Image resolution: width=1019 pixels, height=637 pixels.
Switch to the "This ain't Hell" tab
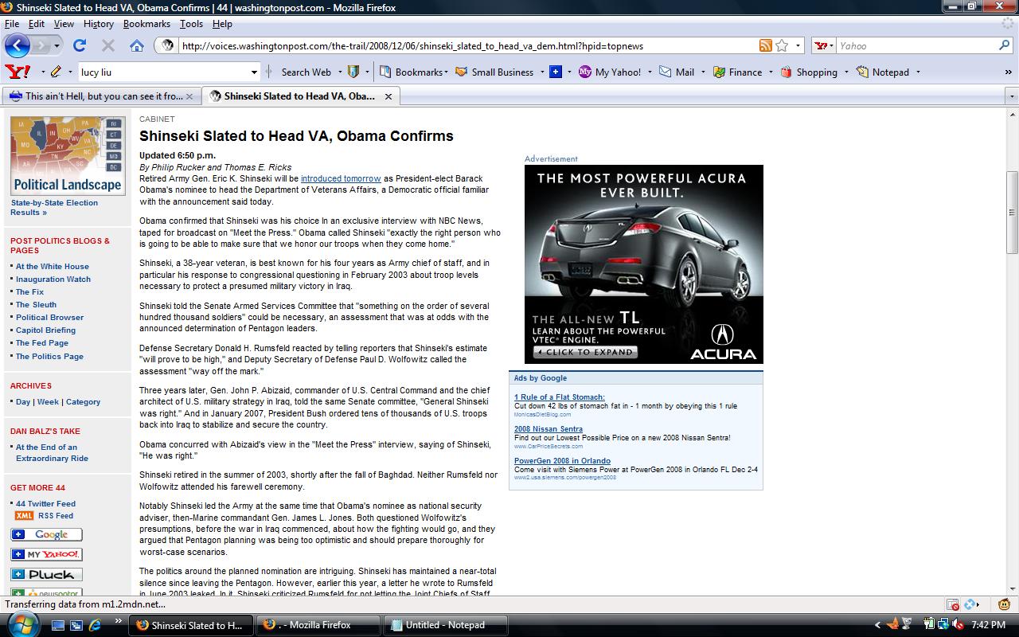(x=100, y=96)
